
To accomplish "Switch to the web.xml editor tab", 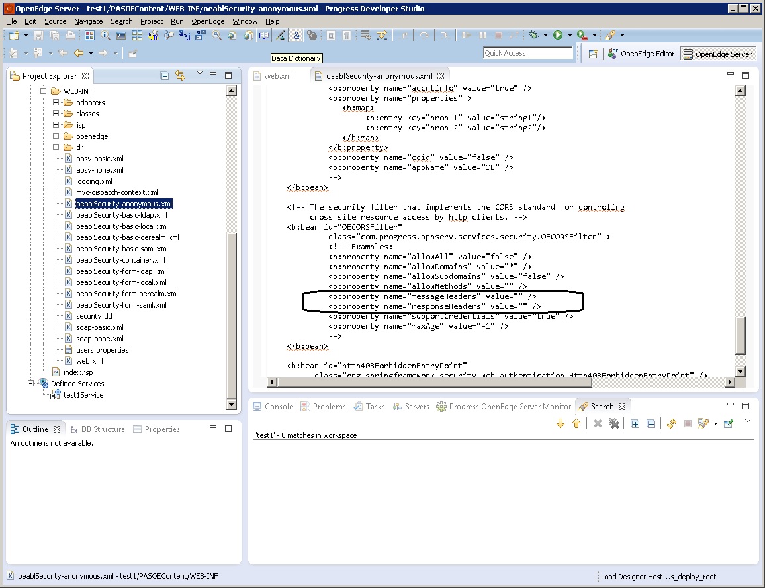I will [x=274, y=76].
